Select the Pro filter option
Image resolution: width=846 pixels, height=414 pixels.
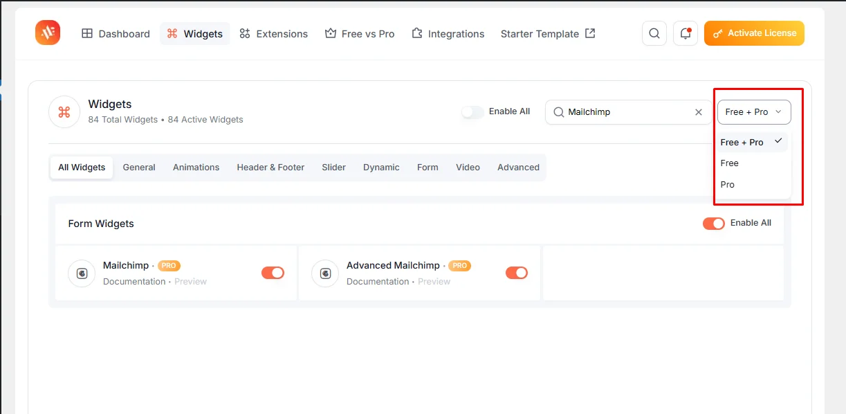(x=751, y=185)
